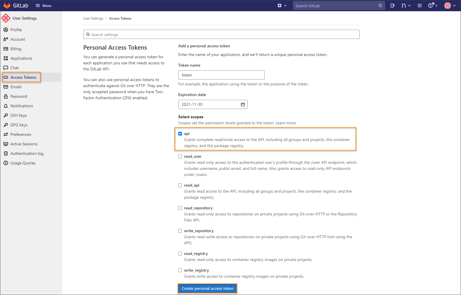Click the User Settings avatar in sidebar
The width and height of the screenshot is (461, 295).
coord(6,18)
